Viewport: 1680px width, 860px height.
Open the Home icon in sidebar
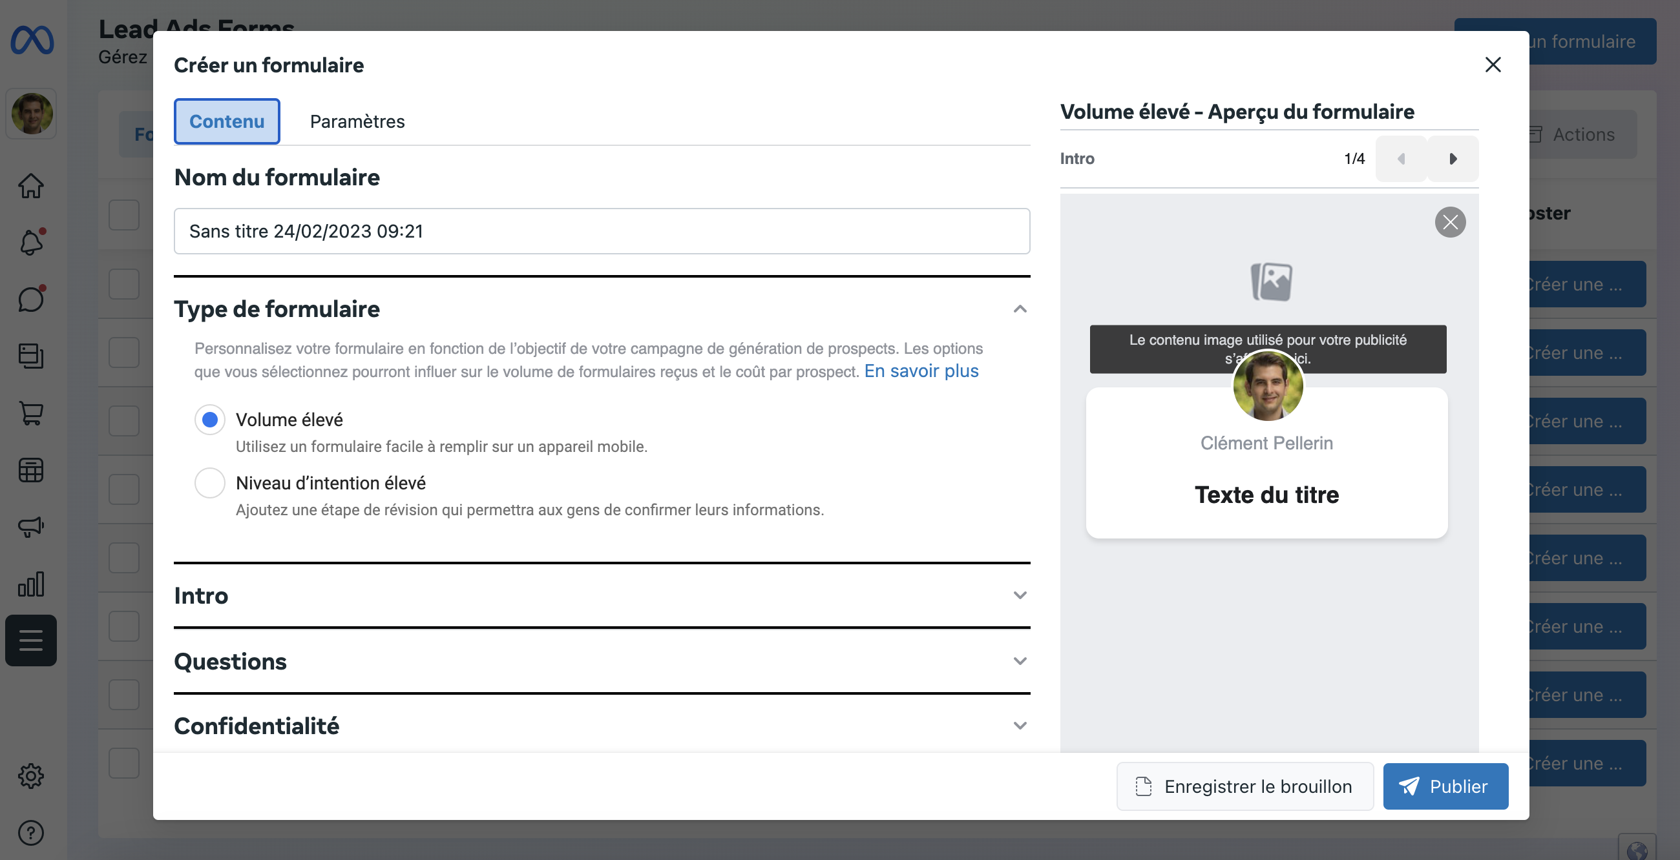point(30,186)
